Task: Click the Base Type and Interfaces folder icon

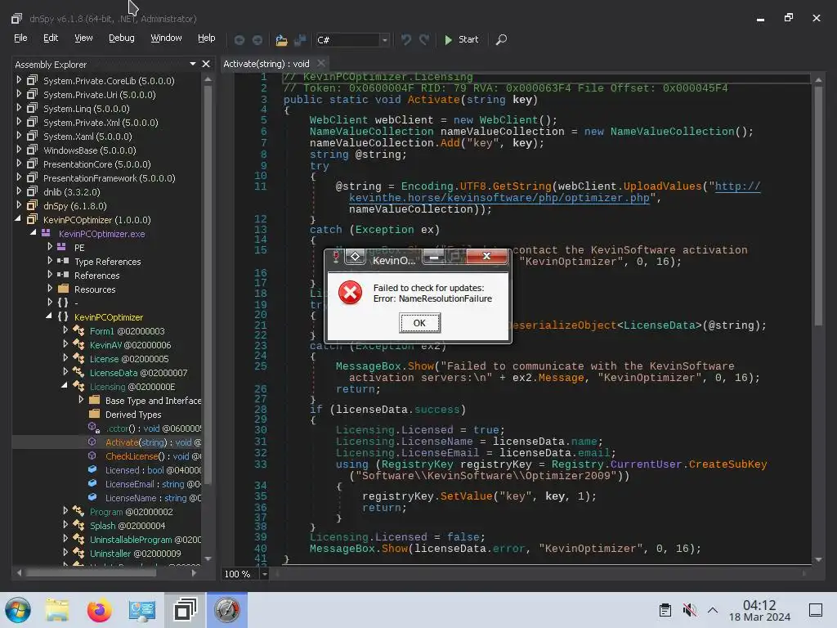Action: [x=95, y=400]
